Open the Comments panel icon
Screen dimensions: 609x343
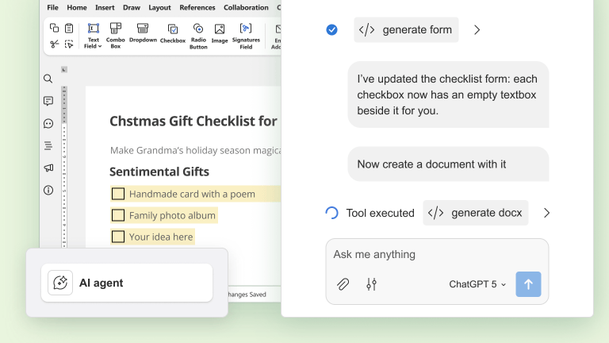(48, 101)
